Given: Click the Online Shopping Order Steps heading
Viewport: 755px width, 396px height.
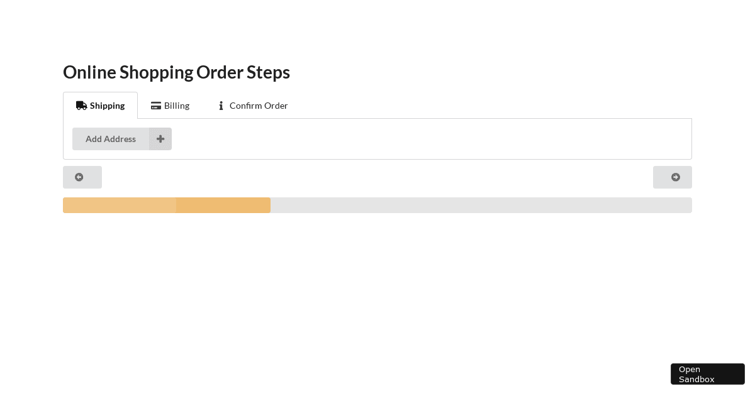Looking at the screenshot, I should coord(176,72).
